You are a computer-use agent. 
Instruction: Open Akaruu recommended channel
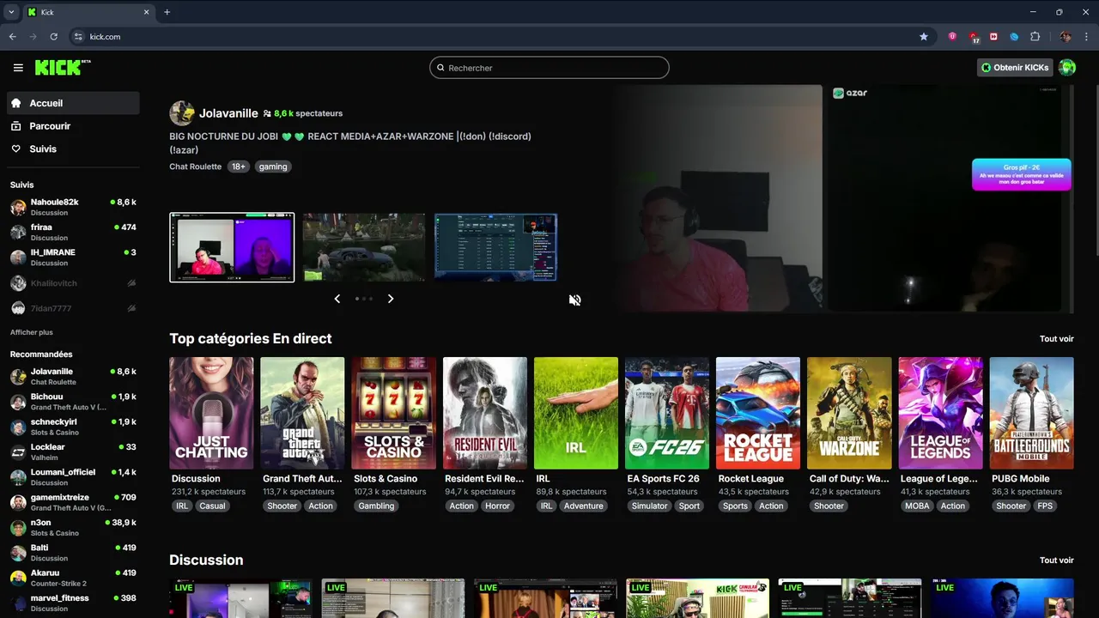(73, 578)
